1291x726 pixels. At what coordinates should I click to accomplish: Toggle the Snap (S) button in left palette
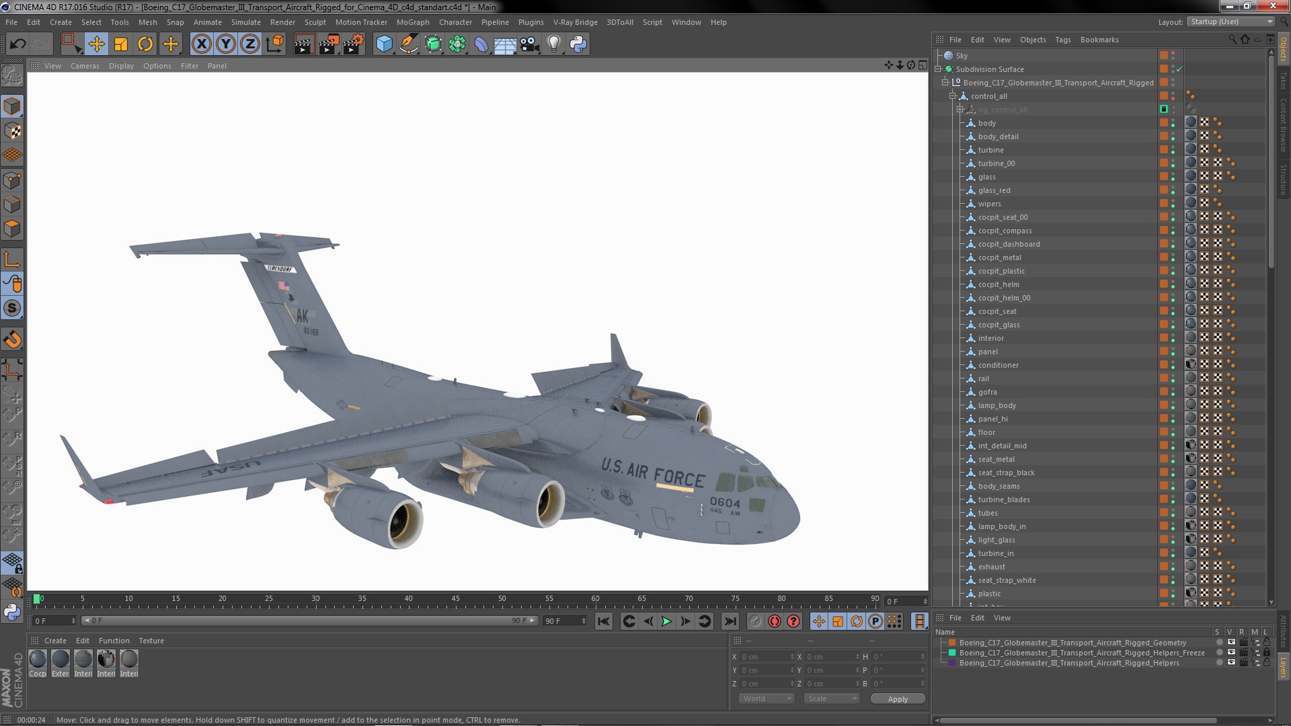(x=12, y=309)
